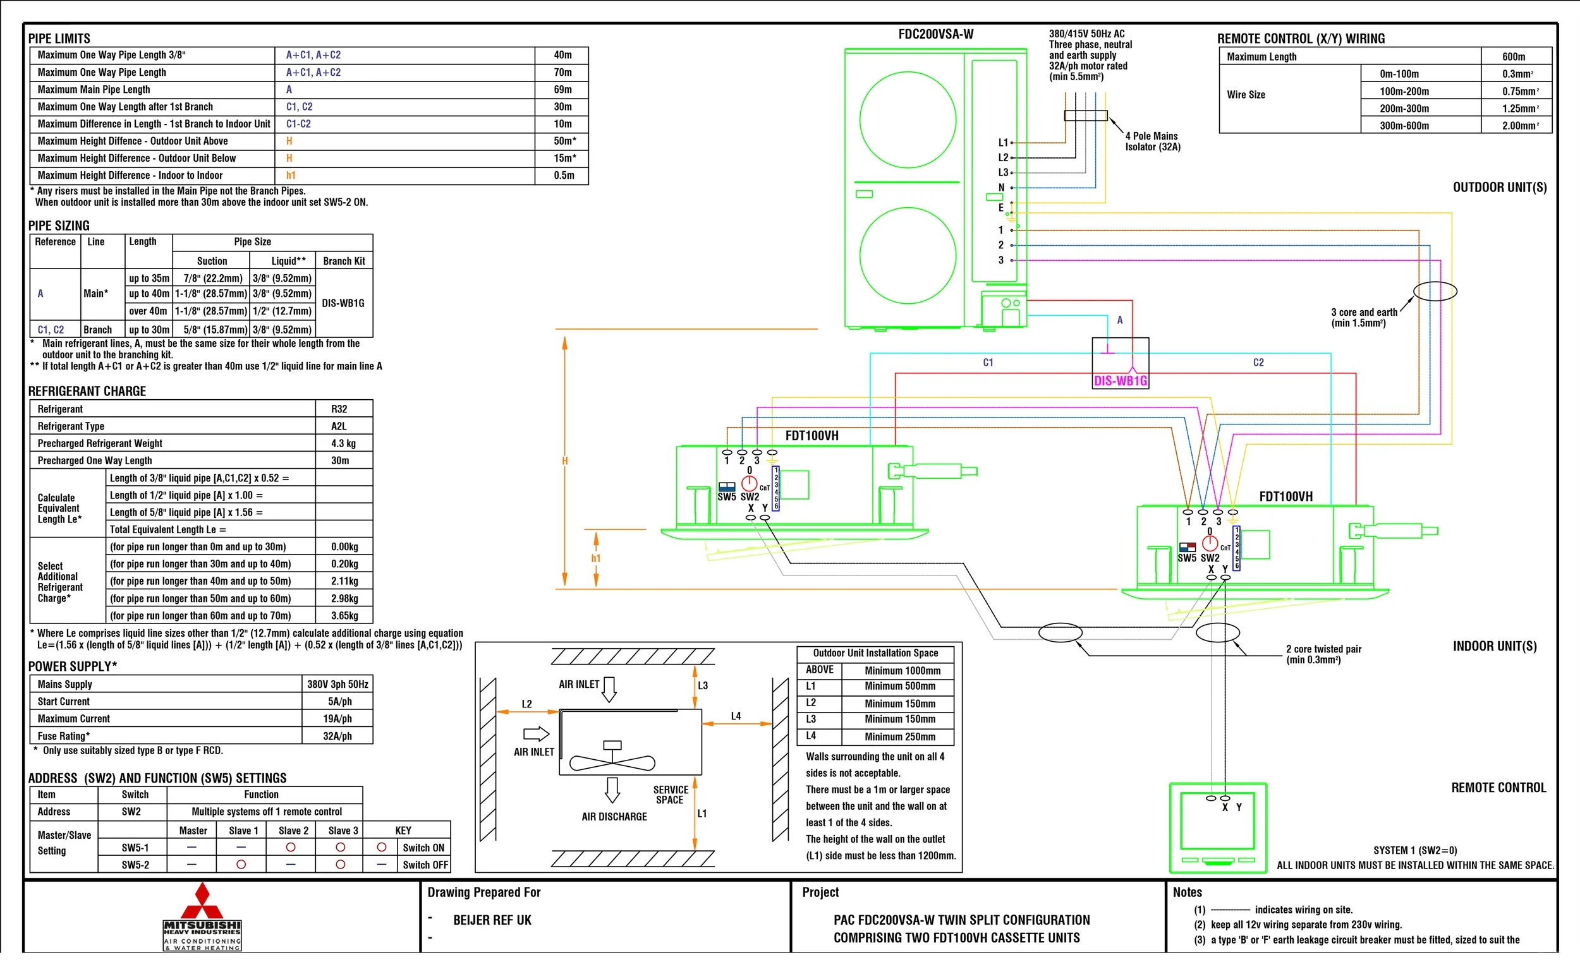Image resolution: width=1580 pixels, height=974 pixels.
Task: Click the PIPE SIZING heading
Action: click(59, 225)
